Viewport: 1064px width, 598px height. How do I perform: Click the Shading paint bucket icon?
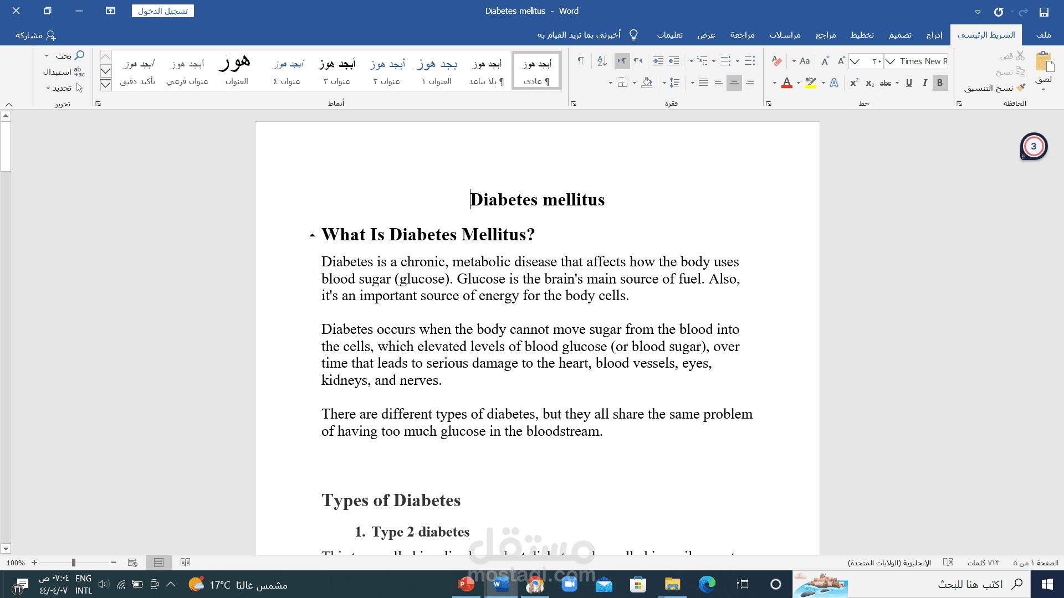(x=647, y=83)
